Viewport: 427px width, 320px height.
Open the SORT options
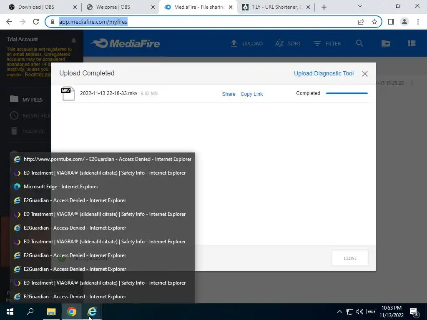[288, 43]
